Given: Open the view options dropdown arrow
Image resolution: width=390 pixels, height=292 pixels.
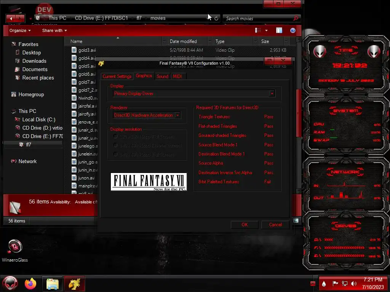Looking at the screenshot, I should click(266, 30).
